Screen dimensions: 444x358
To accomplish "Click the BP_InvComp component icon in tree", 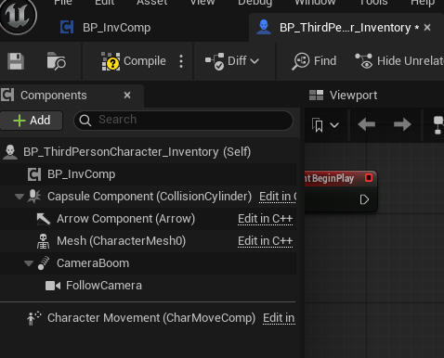I will [x=34, y=174].
